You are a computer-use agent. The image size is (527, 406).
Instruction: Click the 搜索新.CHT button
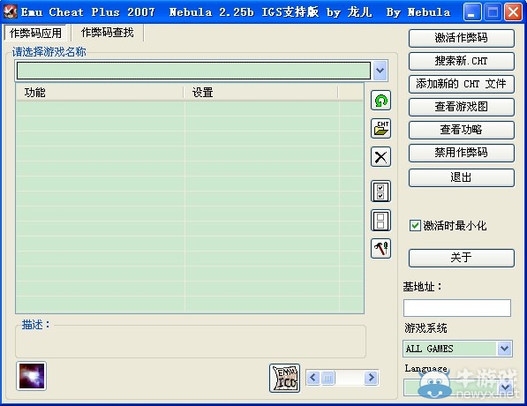tap(462, 61)
